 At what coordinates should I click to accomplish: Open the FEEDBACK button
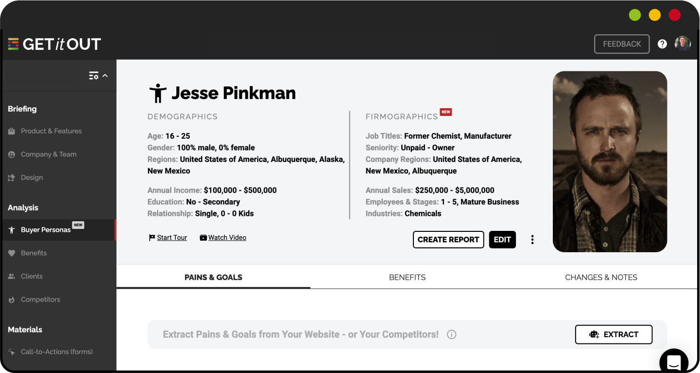622,44
